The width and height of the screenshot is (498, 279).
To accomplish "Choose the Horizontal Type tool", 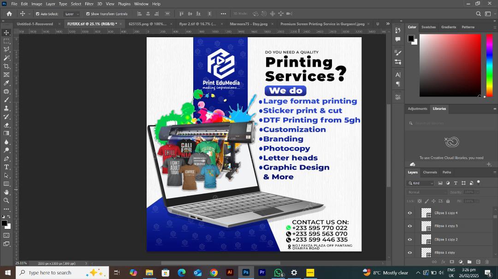I will coord(6,167).
